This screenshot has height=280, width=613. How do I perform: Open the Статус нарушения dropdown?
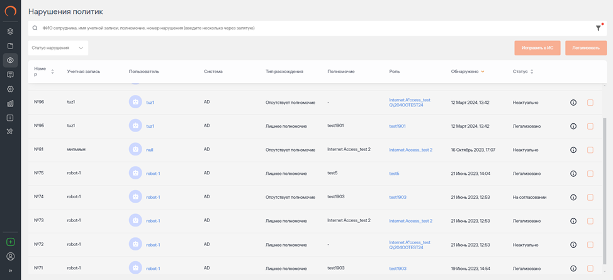59,48
